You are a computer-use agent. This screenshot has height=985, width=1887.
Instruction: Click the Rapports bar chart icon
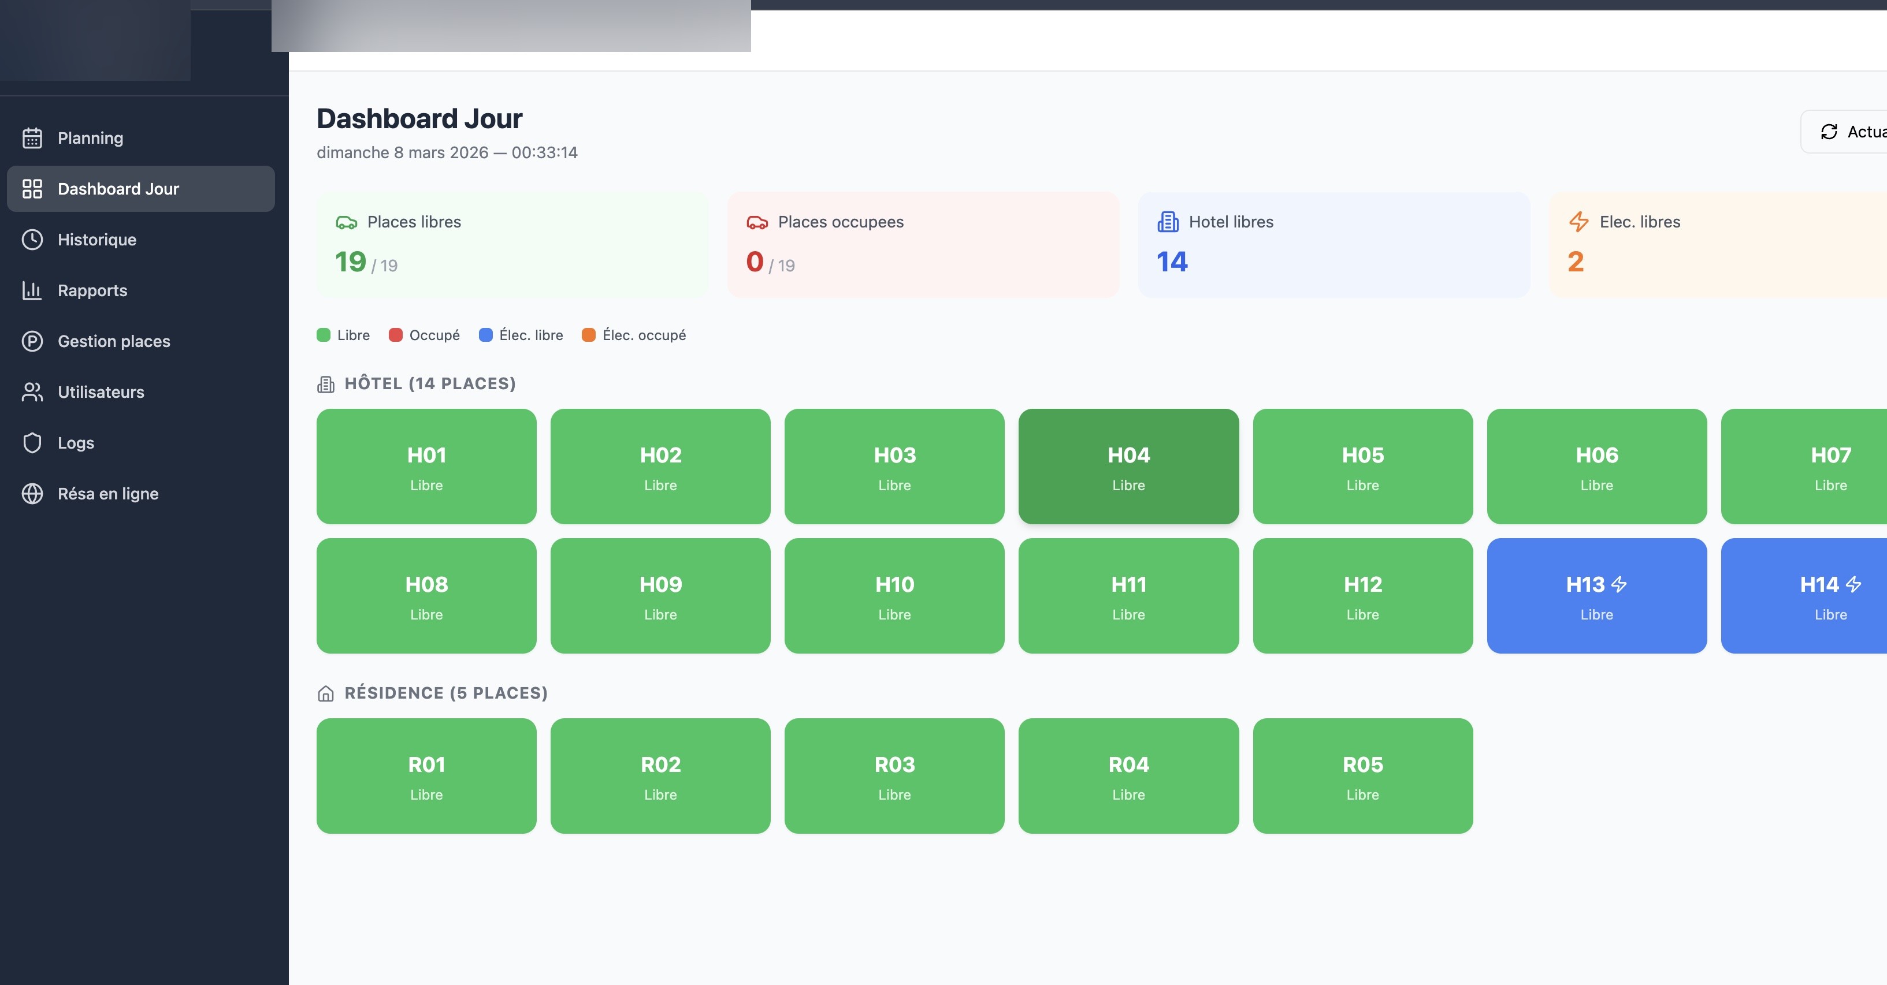coord(32,290)
